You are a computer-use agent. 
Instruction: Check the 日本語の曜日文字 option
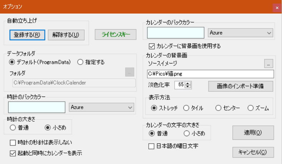point(152,146)
